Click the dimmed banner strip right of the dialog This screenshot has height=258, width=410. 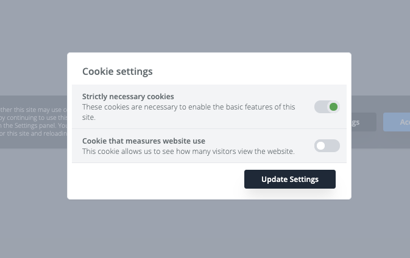[380, 140]
